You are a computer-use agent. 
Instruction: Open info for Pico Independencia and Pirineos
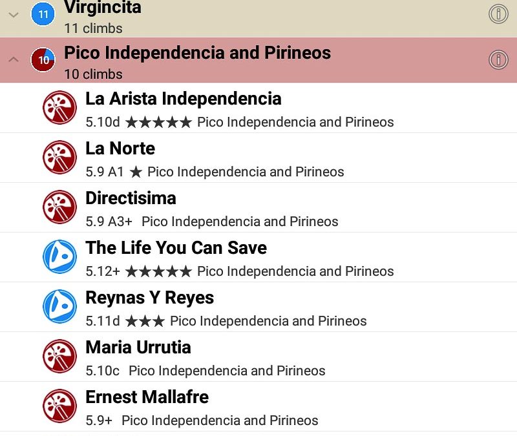point(498,60)
